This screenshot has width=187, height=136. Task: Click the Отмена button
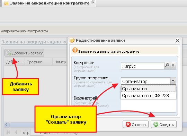click(x=135, y=124)
